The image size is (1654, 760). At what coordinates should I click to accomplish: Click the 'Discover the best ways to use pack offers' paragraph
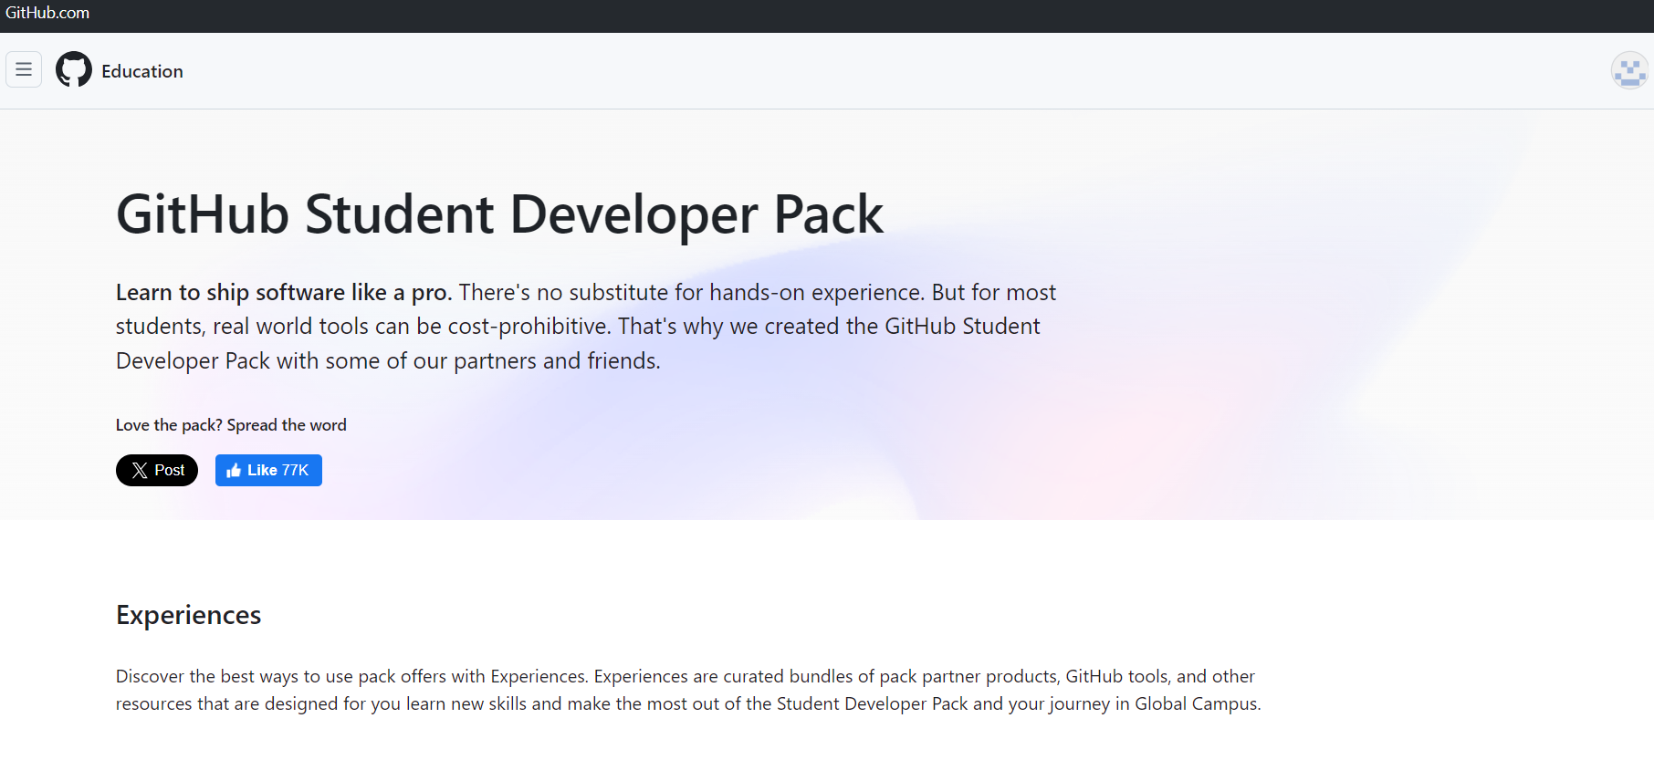[x=688, y=690]
